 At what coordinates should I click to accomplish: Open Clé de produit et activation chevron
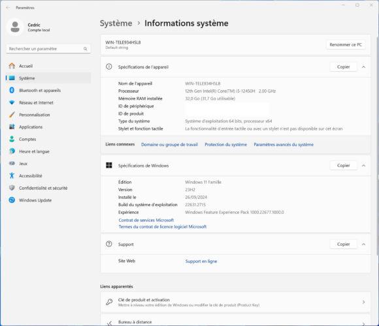tap(363, 302)
